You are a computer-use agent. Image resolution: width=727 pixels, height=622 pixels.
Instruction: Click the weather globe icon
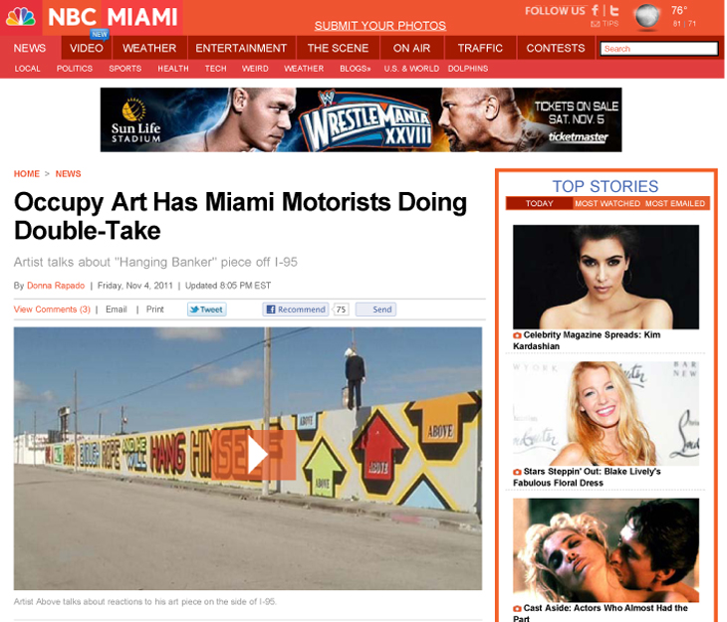pyautogui.click(x=647, y=17)
